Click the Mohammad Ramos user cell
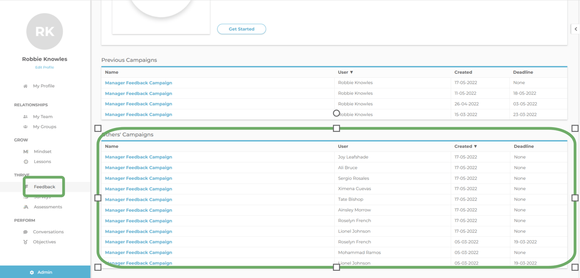The image size is (580, 278). click(359, 253)
